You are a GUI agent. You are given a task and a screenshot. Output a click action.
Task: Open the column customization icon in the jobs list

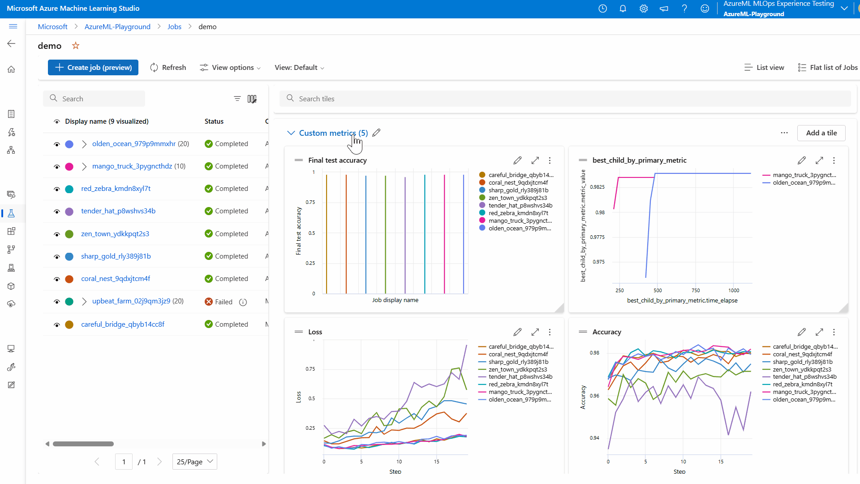[252, 99]
